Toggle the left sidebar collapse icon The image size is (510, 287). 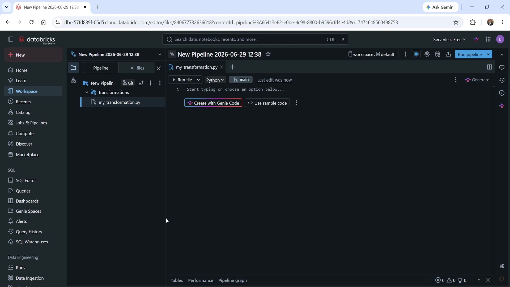click(11, 39)
